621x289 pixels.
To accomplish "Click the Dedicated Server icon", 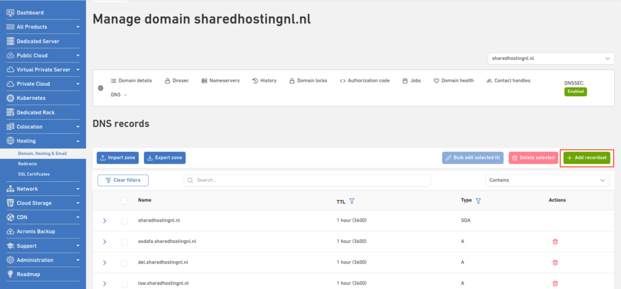I will tap(10, 41).
